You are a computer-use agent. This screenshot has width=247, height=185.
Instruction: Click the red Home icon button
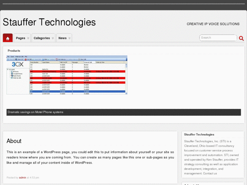(x=7, y=38)
